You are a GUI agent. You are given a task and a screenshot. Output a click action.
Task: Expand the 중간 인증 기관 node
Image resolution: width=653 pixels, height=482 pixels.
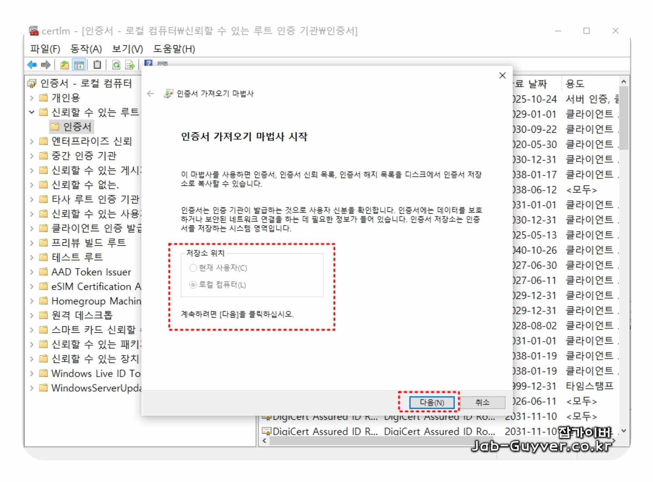[x=32, y=156]
